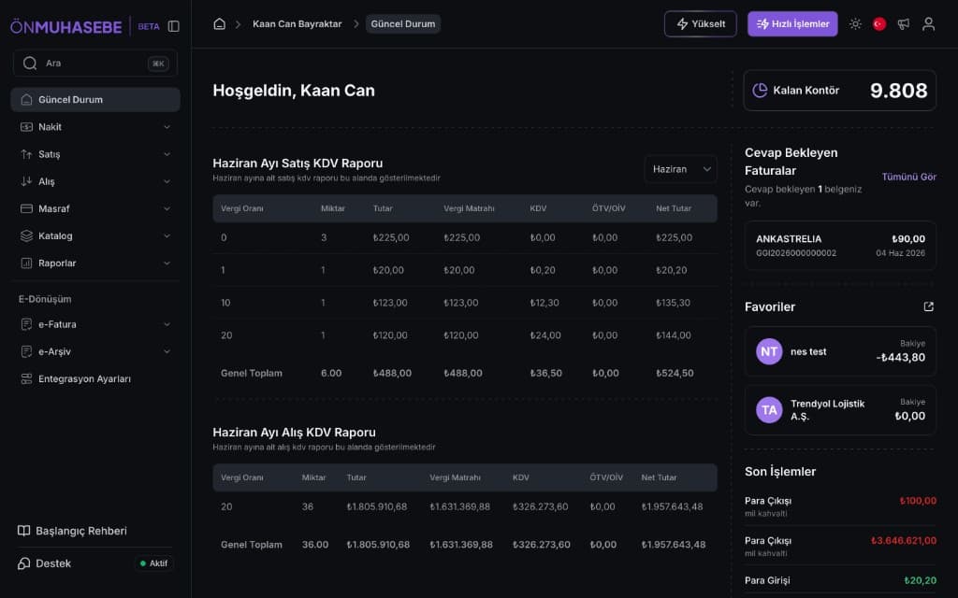Expand the e-Fatura menu chevron

tap(167, 324)
